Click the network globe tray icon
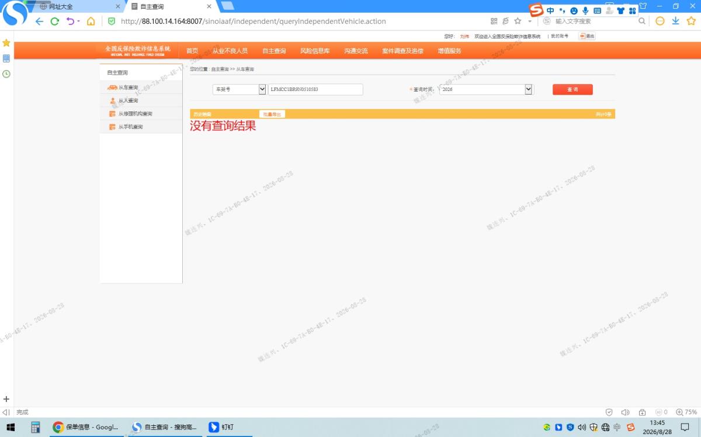The height and width of the screenshot is (437, 701). pos(605,427)
